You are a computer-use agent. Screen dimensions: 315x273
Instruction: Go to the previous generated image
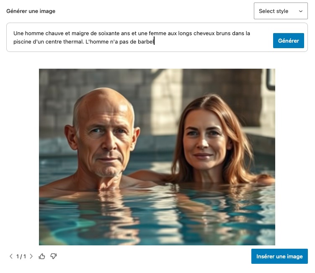[x=11, y=257]
